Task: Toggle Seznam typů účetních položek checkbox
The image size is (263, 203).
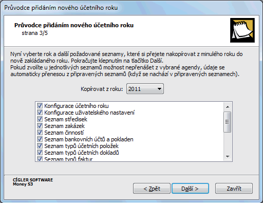Action: pos(40,146)
